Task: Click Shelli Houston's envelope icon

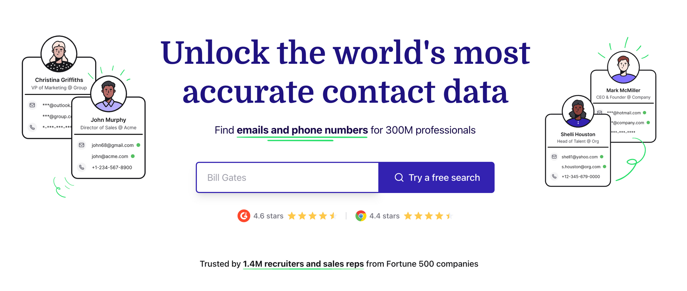Action: pos(554,157)
